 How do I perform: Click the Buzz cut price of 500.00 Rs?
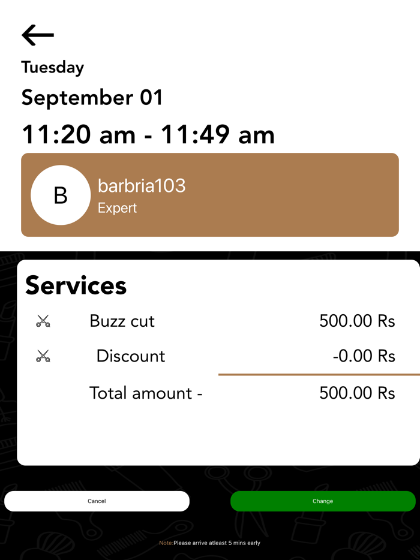click(x=357, y=321)
